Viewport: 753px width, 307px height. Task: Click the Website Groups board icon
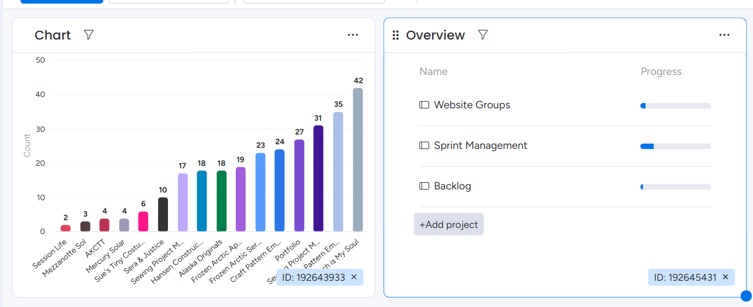point(424,105)
